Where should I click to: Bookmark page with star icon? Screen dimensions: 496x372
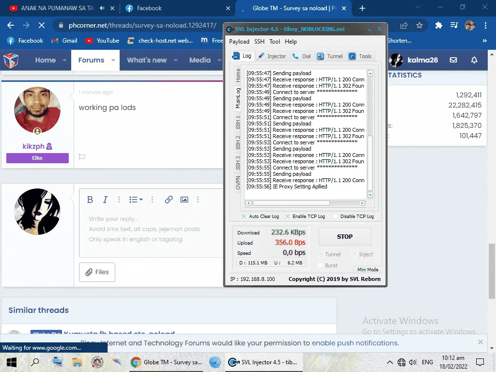pos(419,25)
